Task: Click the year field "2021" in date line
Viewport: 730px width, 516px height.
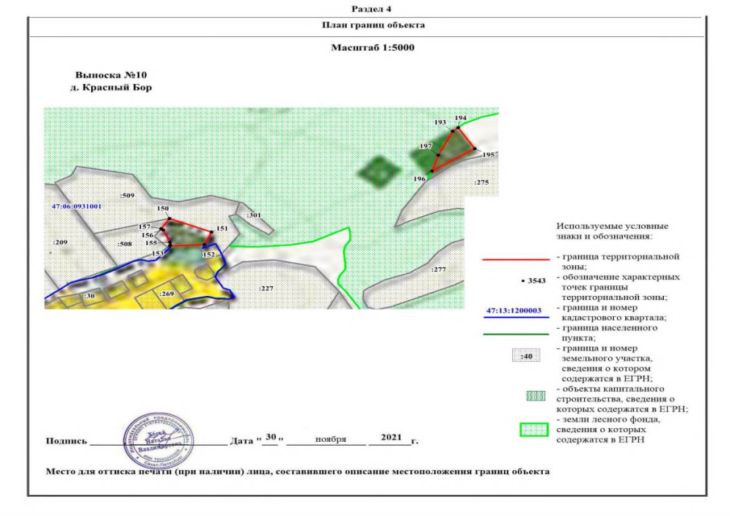Action: (391, 438)
